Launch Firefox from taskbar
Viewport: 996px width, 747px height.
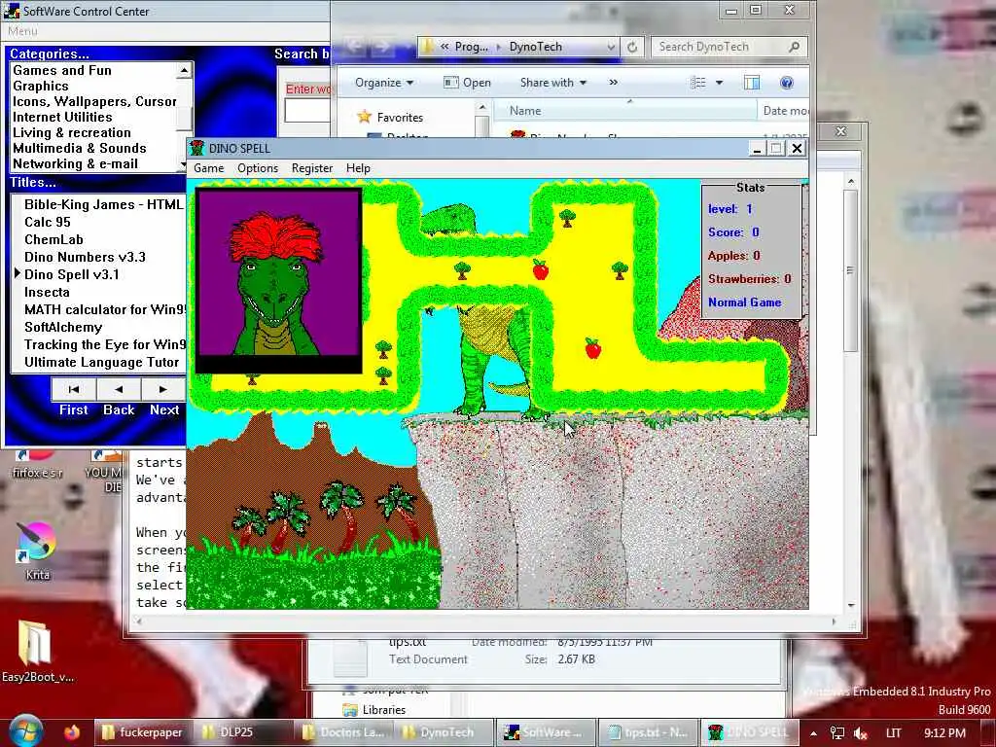point(72,732)
